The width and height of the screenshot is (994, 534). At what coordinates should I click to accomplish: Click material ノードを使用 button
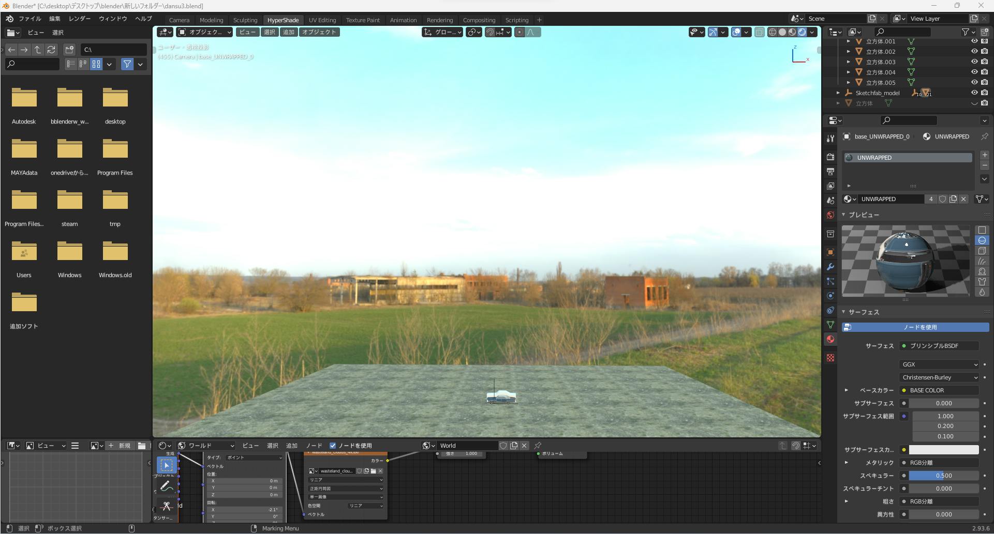click(x=915, y=327)
